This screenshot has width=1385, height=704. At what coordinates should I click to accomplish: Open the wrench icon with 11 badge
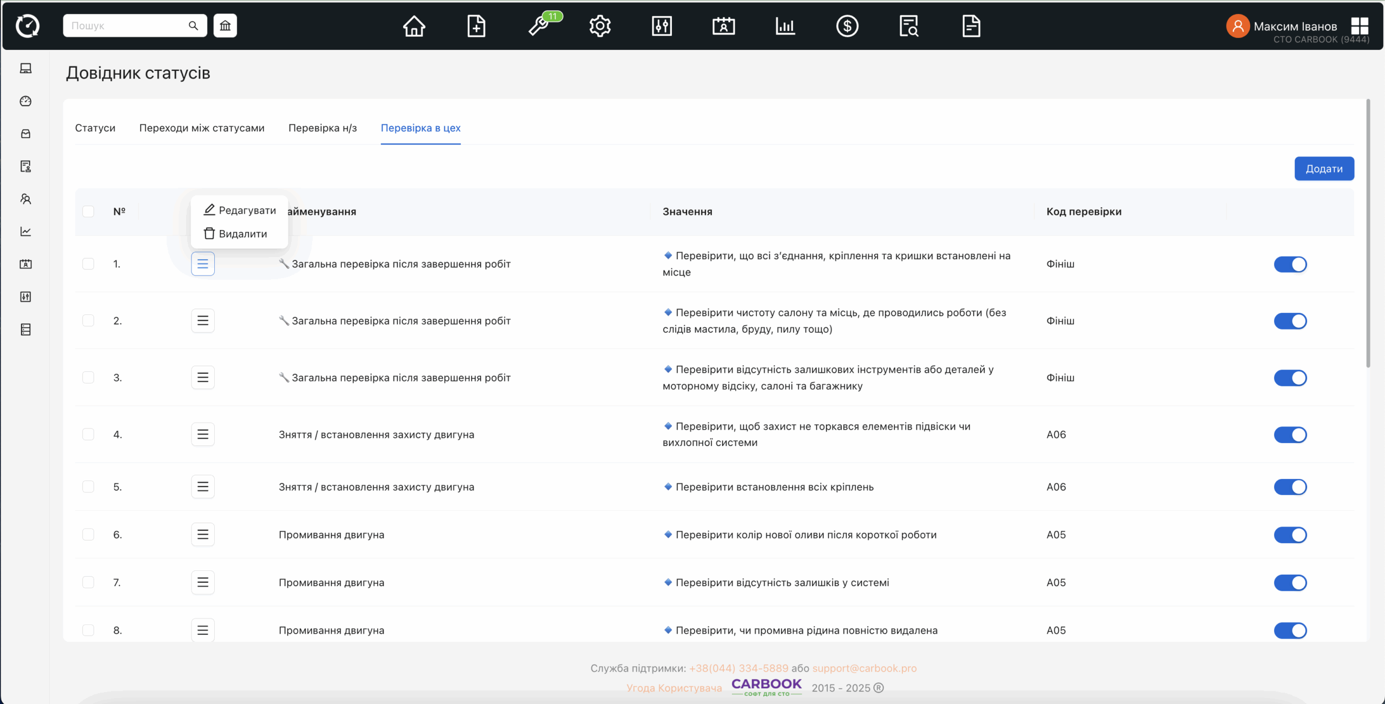[x=539, y=26]
